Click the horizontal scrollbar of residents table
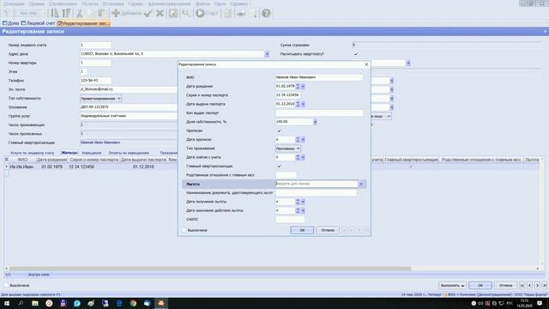The width and height of the screenshot is (549, 309). [210, 269]
